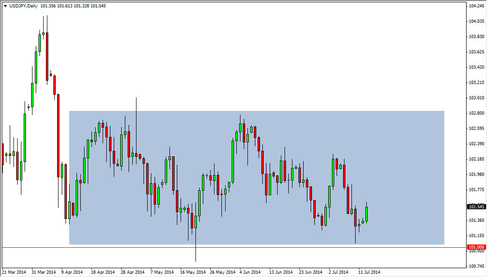Click the 31 Mar 2014 date label
This screenshot has width=487, height=277.
coord(44,272)
